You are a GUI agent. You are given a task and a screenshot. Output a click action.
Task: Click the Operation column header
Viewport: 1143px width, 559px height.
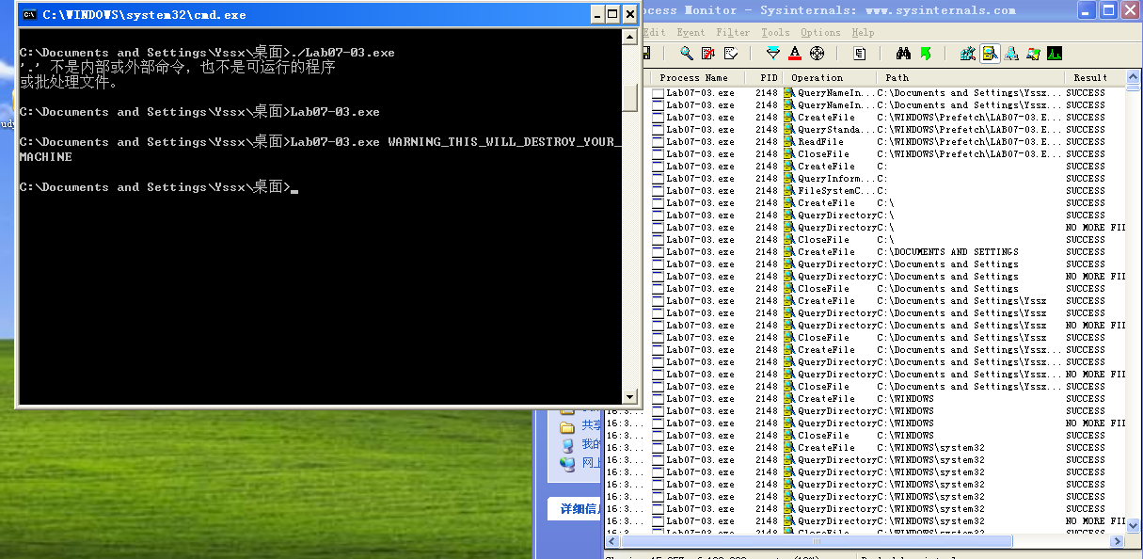point(817,77)
